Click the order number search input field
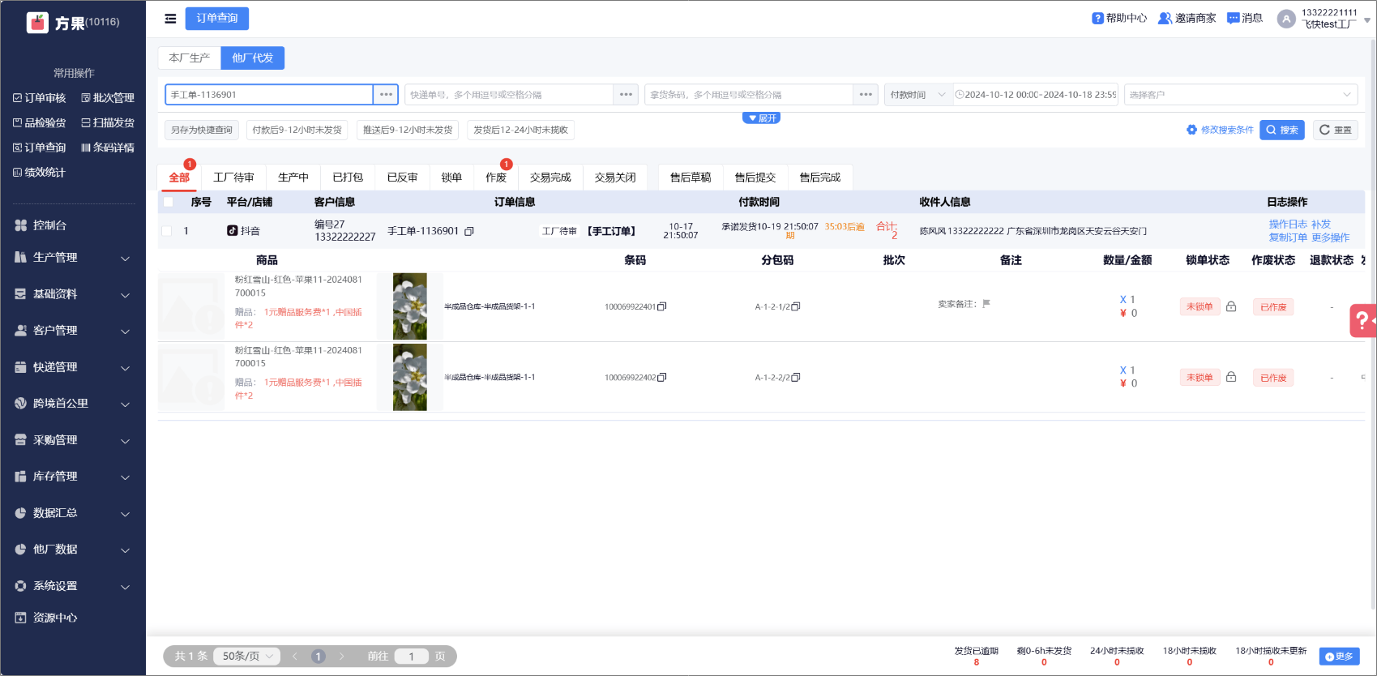Screen dimensions: 1377x676 coord(268,95)
